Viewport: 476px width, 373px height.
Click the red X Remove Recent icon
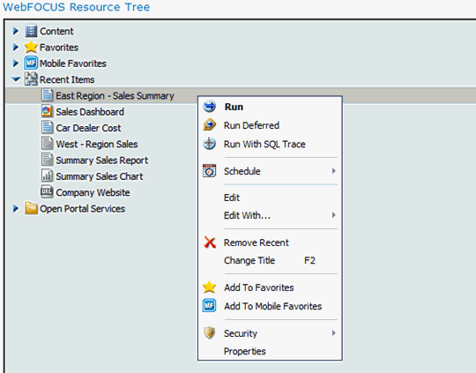coord(210,242)
